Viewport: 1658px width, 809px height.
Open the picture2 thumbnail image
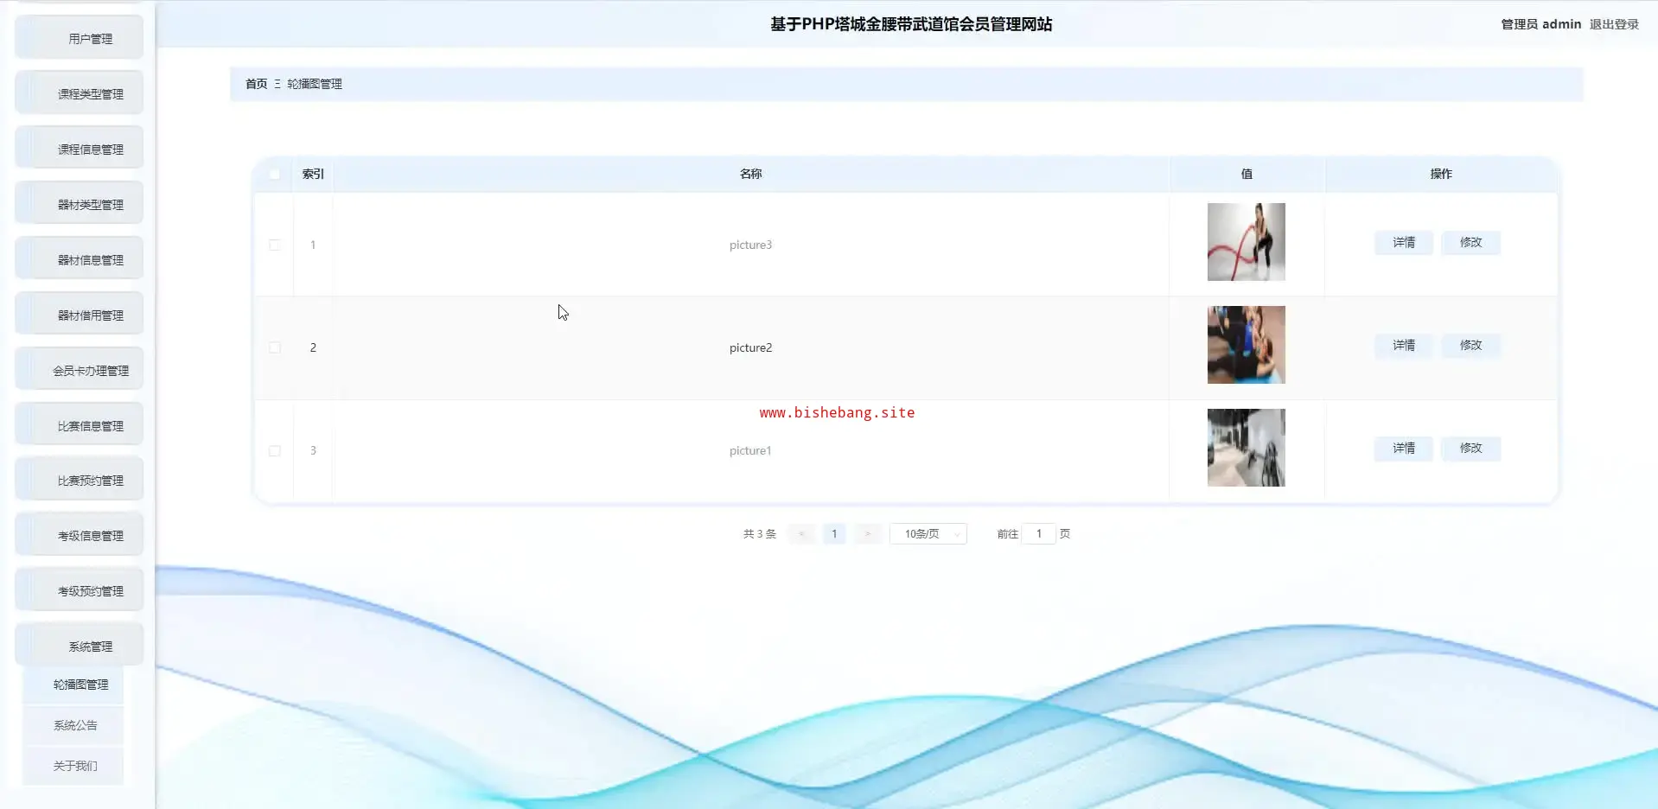tap(1246, 345)
